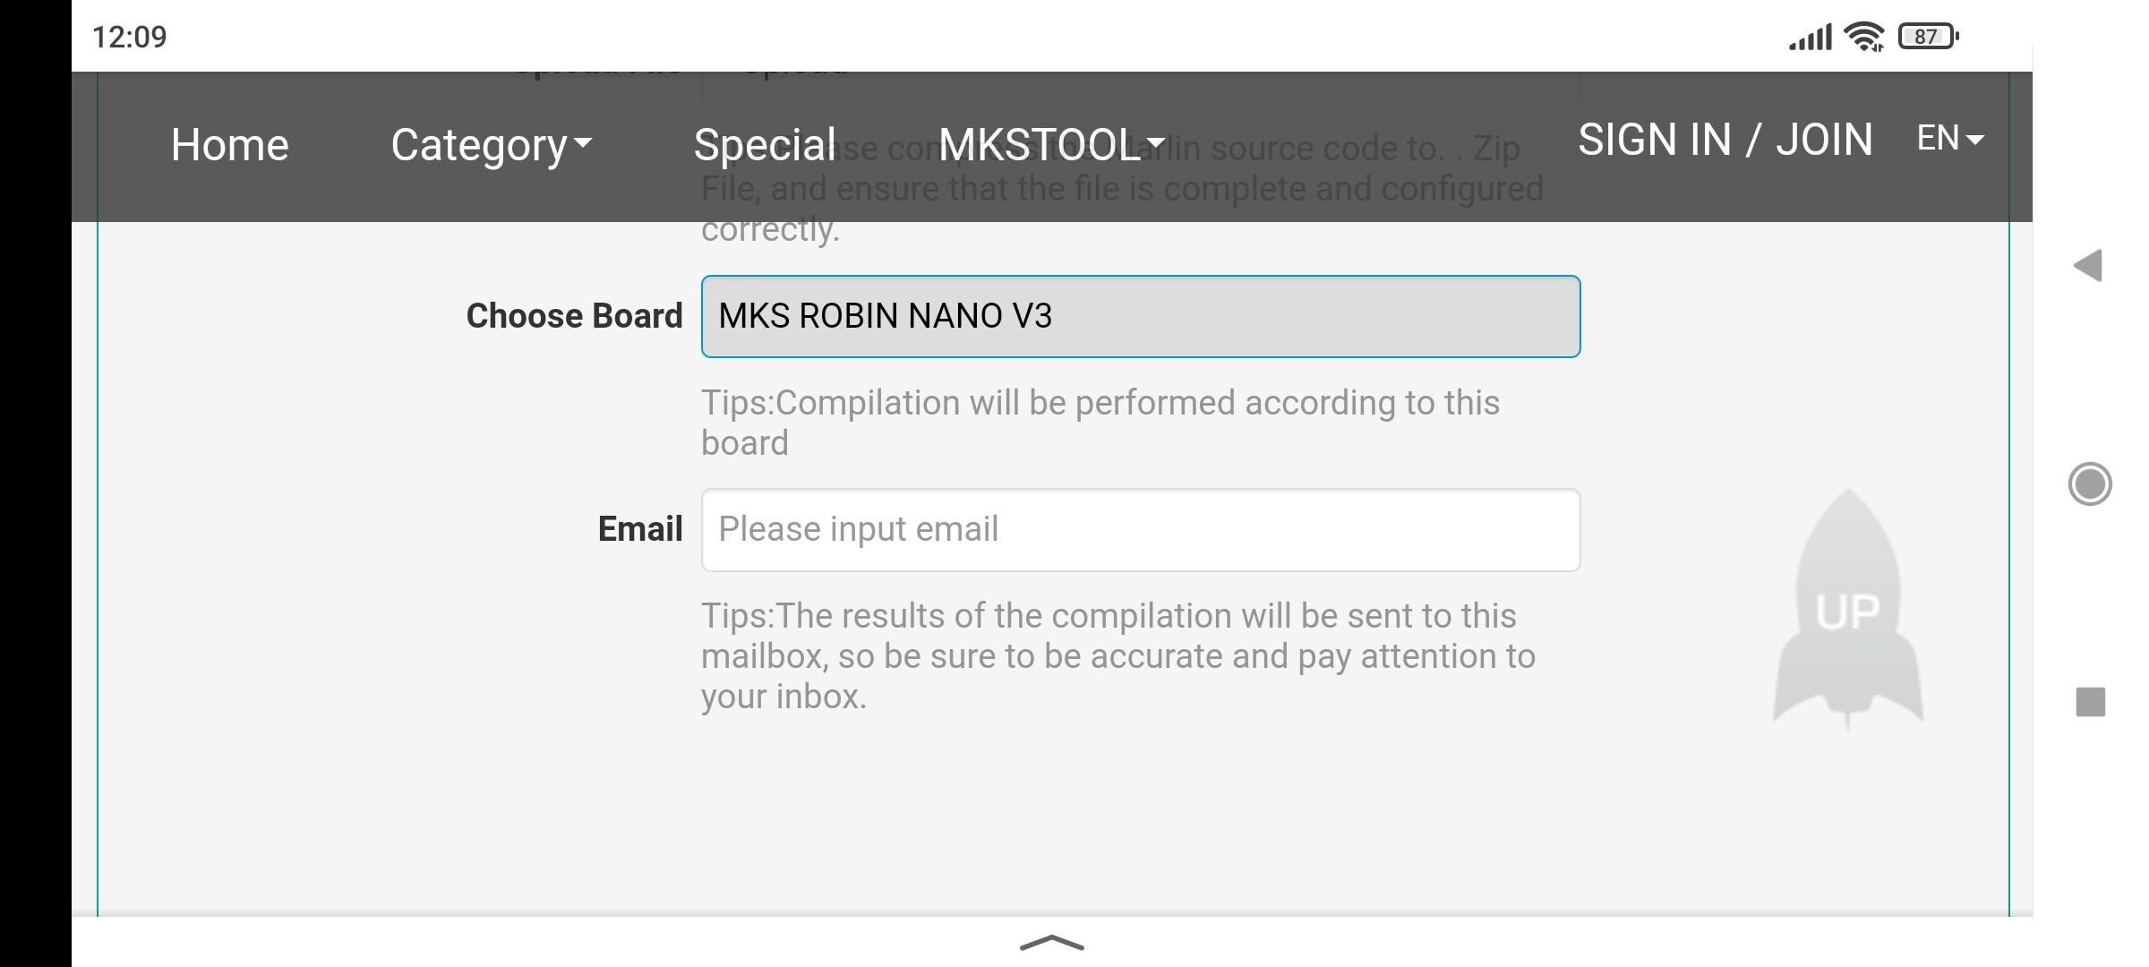The image size is (2149, 967).
Task: Click the Special navigation icon
Action: pos(765,142)
